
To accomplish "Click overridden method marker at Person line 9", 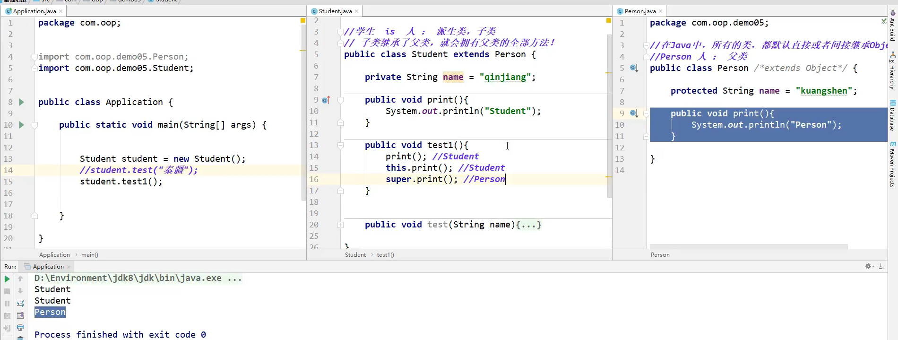I will pyautogui.click(x=634, y=113).
